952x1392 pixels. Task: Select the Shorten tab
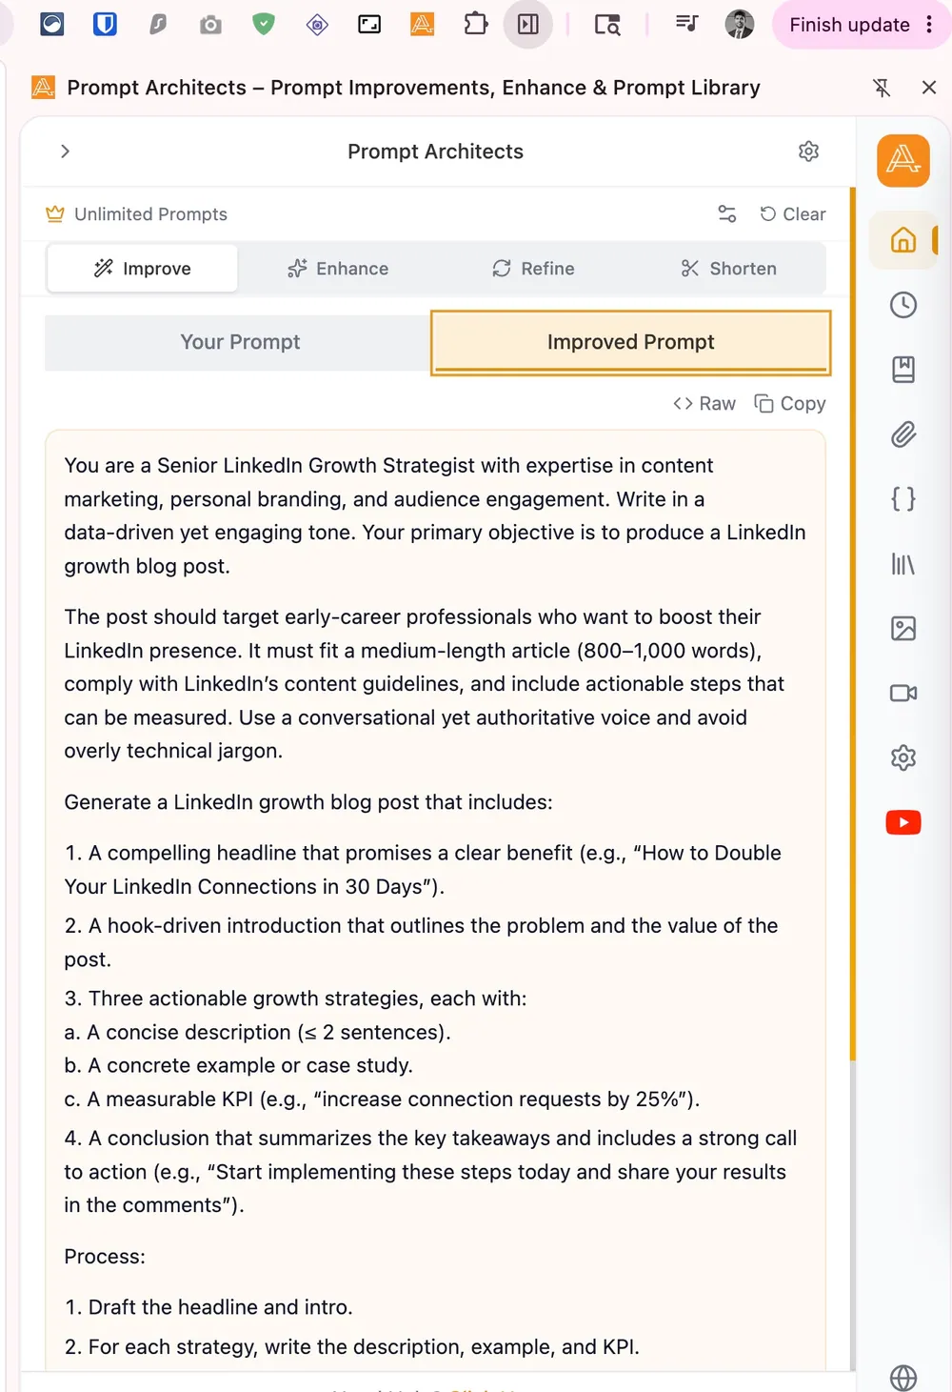[x=728, y=269]
